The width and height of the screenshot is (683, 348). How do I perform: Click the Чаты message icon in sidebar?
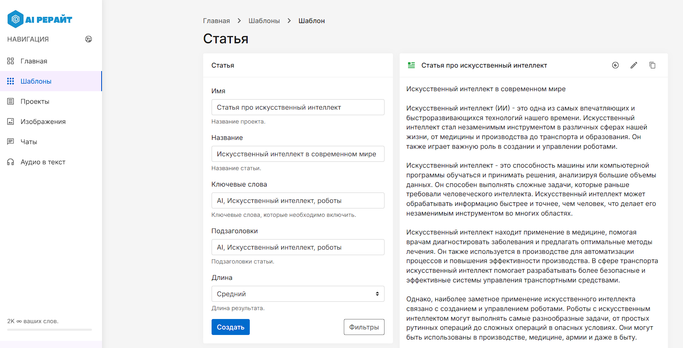click(x=10, y=142)
